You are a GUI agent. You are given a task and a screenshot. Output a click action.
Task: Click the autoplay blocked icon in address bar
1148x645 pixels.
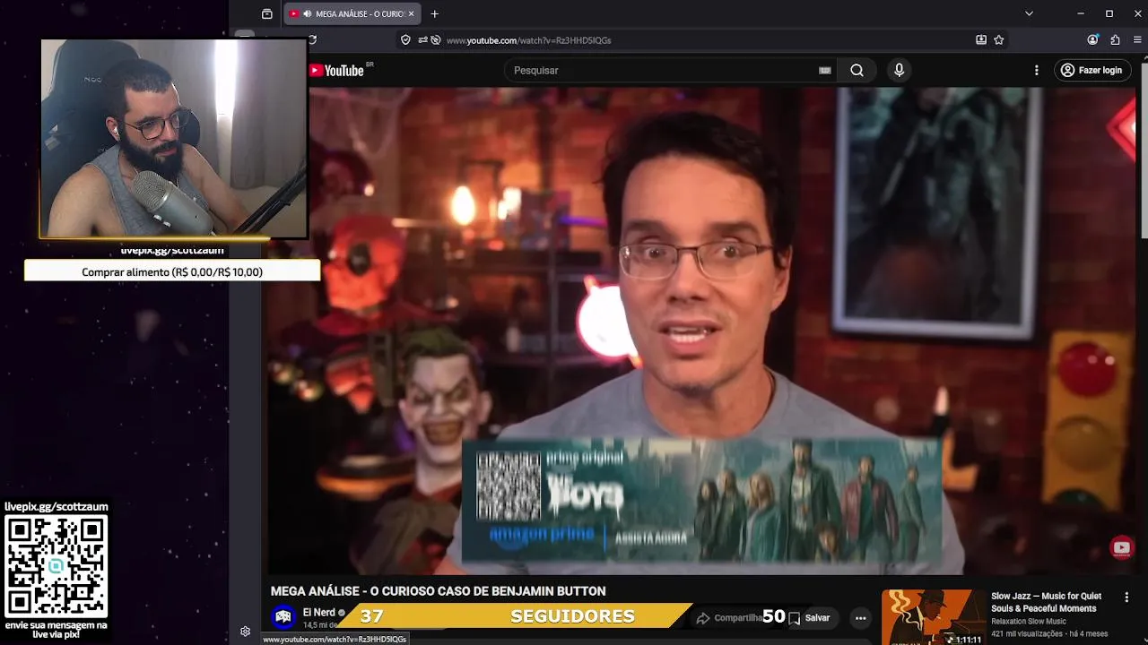pos(435,39)
